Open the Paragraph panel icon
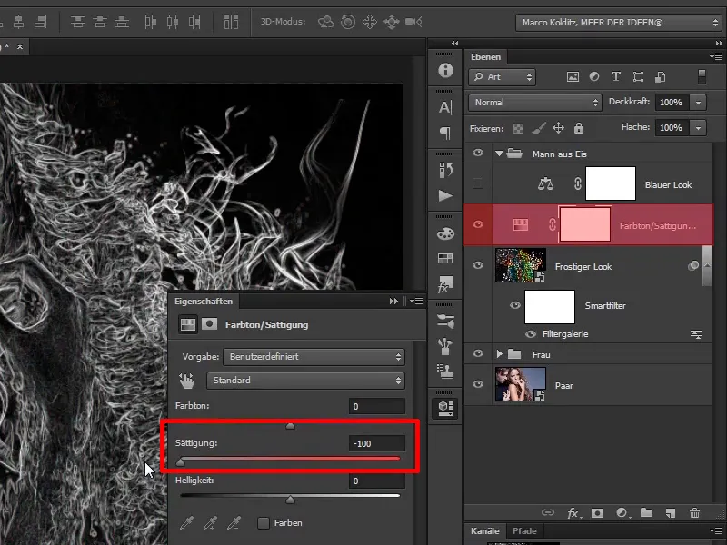This screenshot has width=727, height=545. coord(445,134)
